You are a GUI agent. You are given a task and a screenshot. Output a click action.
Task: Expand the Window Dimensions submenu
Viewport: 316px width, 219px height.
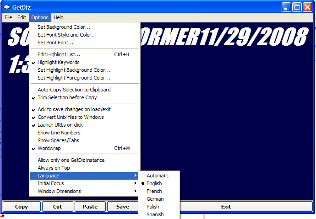85,191
